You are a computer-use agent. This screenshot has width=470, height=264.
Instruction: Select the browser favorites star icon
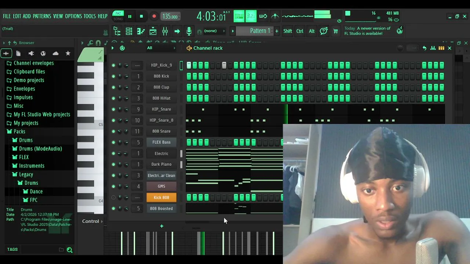pos(68,54)
